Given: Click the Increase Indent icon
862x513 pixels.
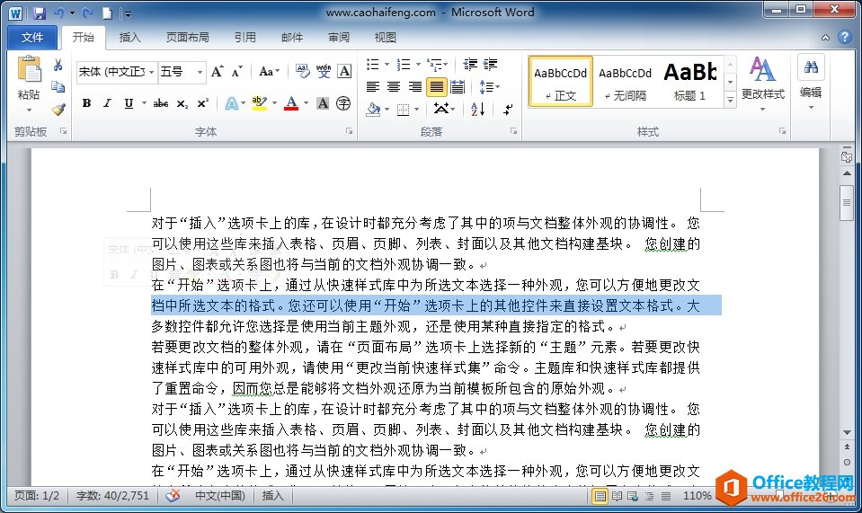Looking at the screenshot, I should tap(491, 65).
